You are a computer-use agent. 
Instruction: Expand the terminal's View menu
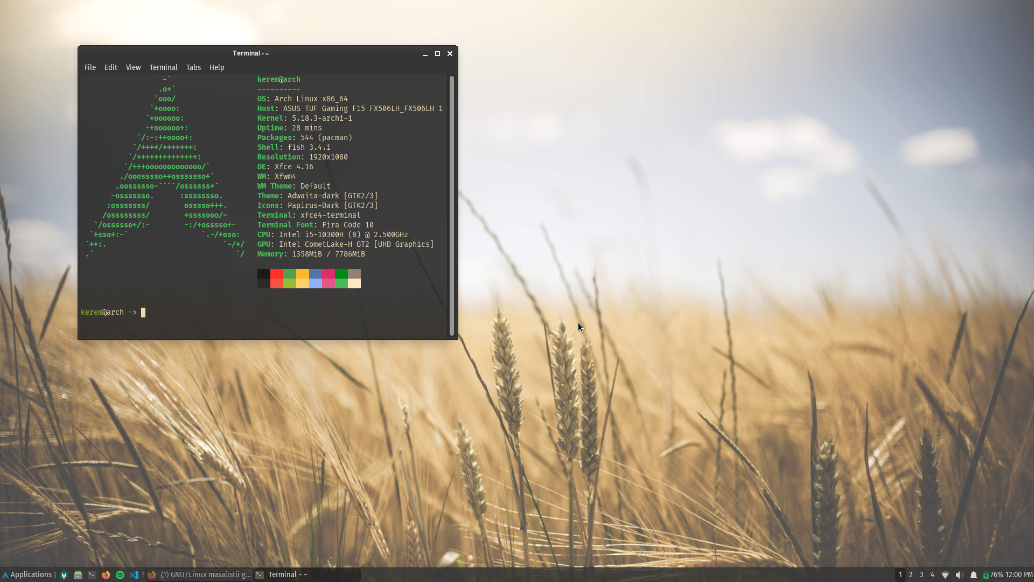click(x=133, y=67)
